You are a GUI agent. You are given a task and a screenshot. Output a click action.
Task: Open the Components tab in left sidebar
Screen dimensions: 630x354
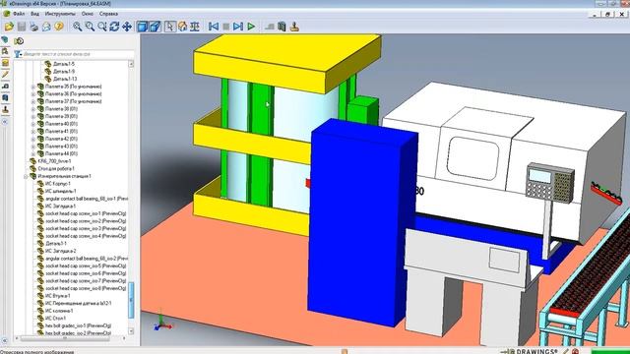coord(5,39)
